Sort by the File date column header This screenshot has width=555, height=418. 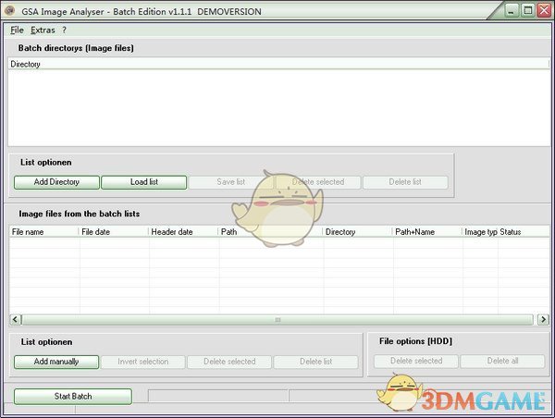[113, 232]
